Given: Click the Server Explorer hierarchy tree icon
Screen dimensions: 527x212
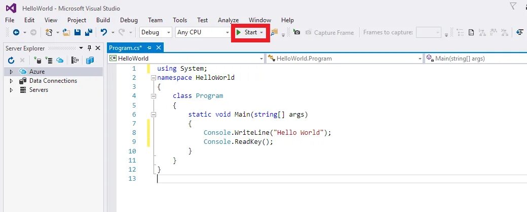Looking at the screenshot, I should pyautogui.click(x=76, y=60).
